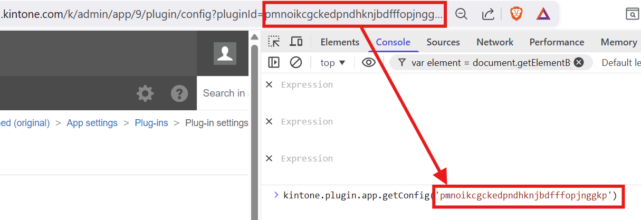Open the Brave Shields lion icon

[516, 14]
